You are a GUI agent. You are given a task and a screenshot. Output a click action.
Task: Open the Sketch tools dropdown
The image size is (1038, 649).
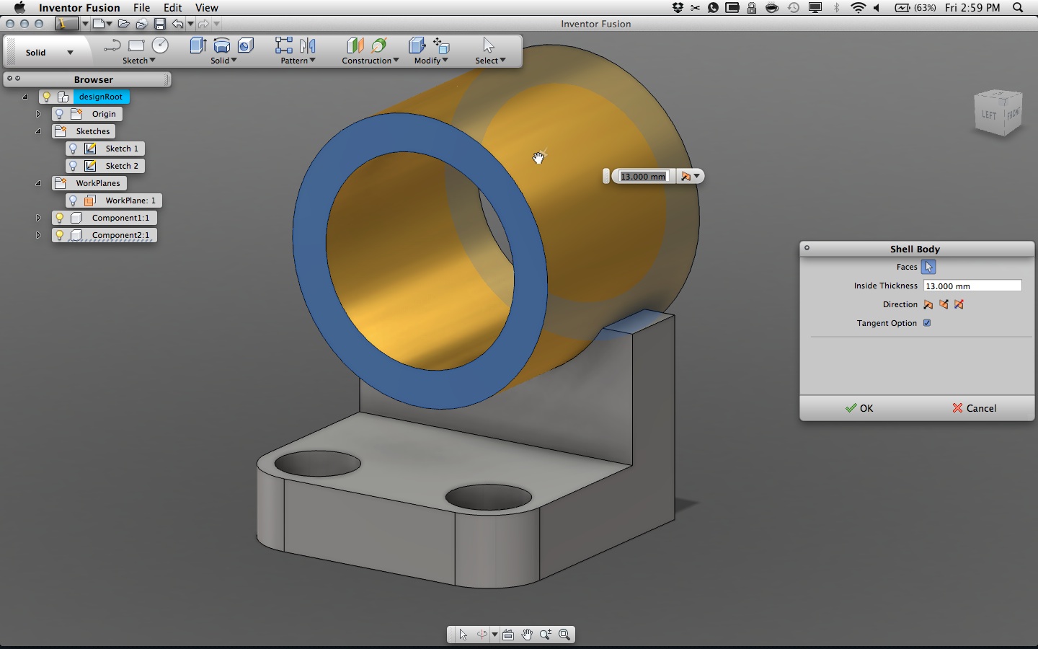[x=139, y=61]
